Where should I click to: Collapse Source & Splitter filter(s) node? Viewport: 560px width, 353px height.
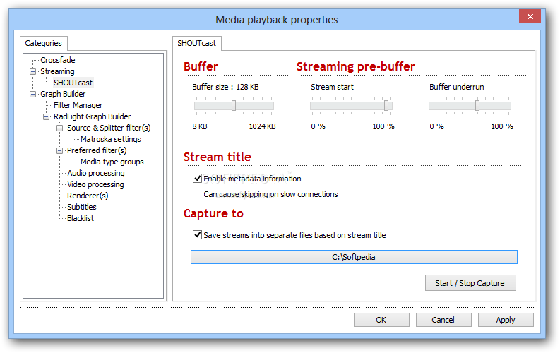pos(59,128)
